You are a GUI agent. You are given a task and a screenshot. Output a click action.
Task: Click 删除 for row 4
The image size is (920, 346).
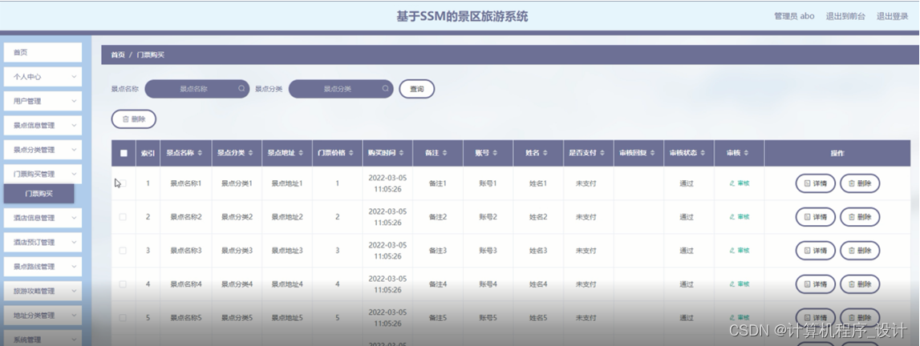(x=860, y=284)
